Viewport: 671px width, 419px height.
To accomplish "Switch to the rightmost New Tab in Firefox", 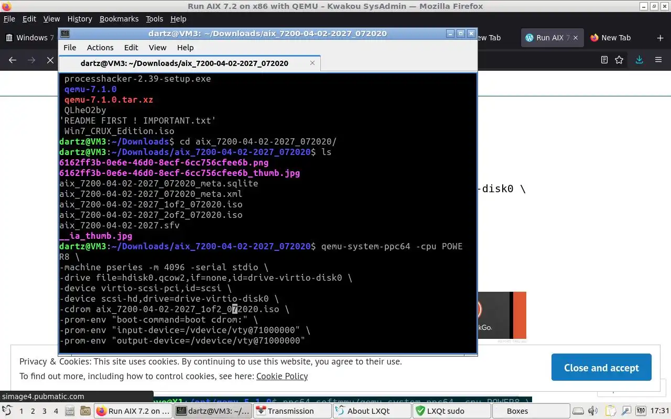I will point(616,38).
